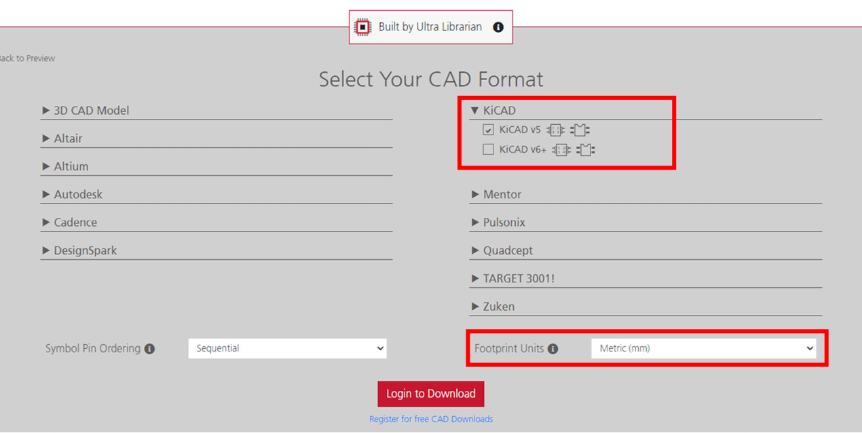Click the Login to Download button
862x433 pixels.
[431, 394]
